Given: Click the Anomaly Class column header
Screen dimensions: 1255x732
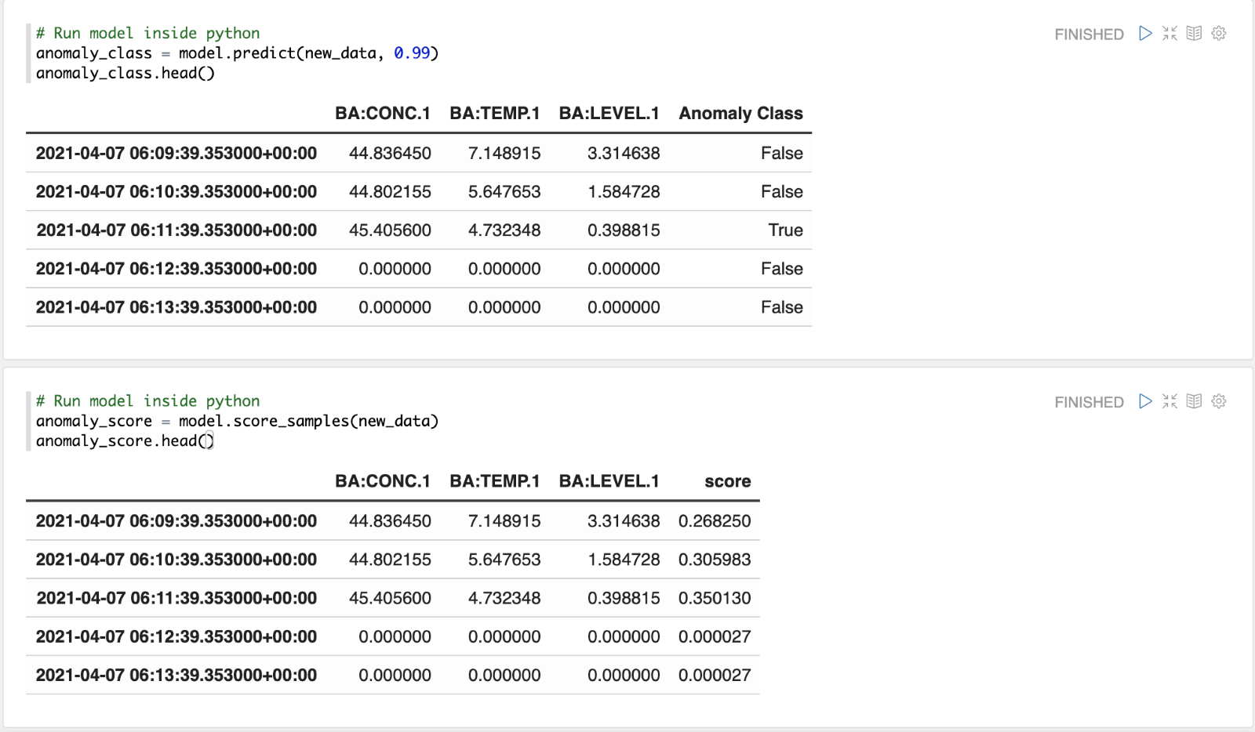Looking at the screenshot, I should (x=740, y=114).
